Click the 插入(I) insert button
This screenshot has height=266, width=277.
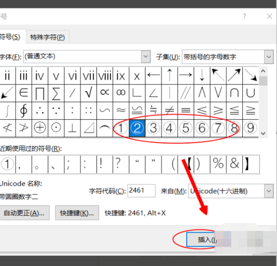coord(202,240)
